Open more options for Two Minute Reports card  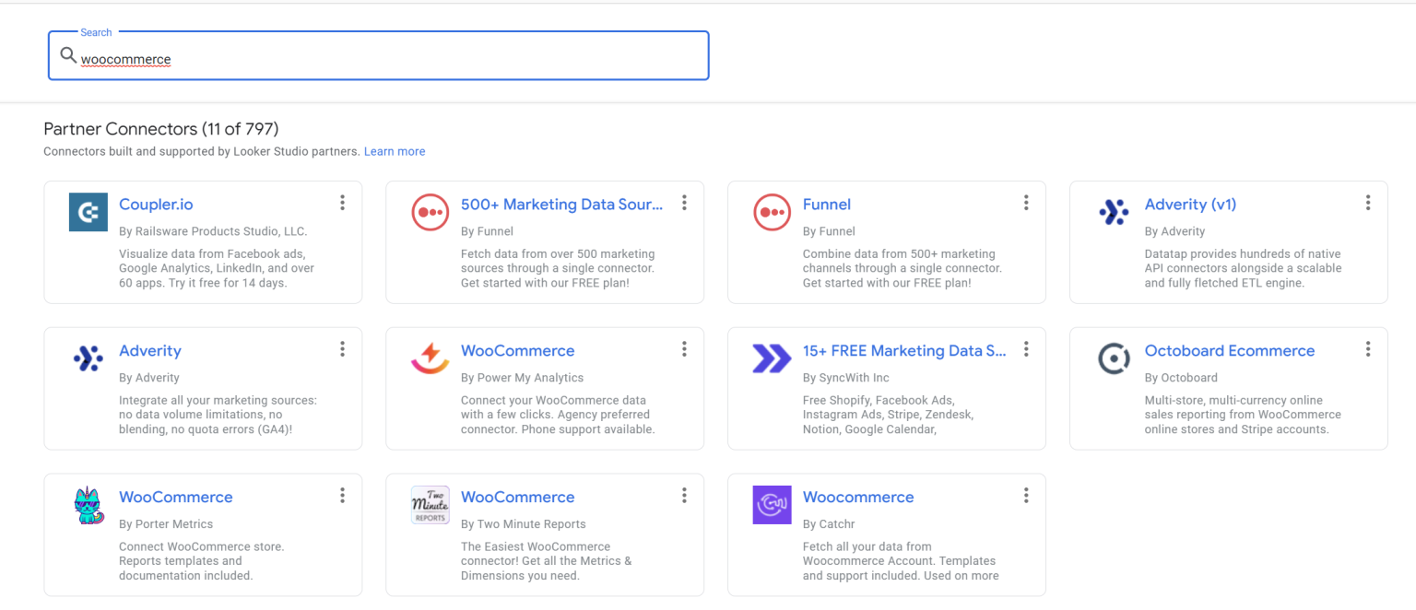click(x=684, y=496)
